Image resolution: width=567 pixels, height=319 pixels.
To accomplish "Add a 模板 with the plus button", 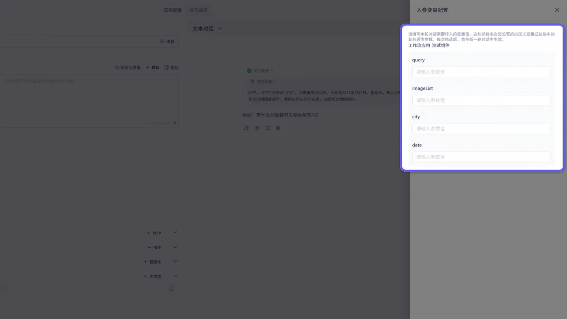I will point(153,68).
